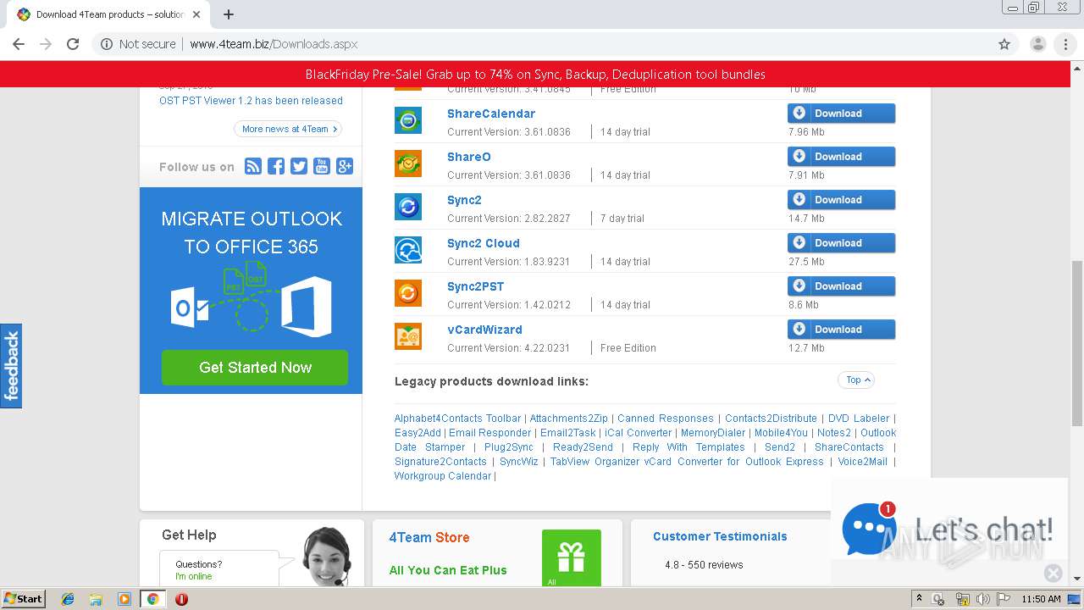
Task: Open Voice2Mail legacy link
Action: (x=863, y=462)
